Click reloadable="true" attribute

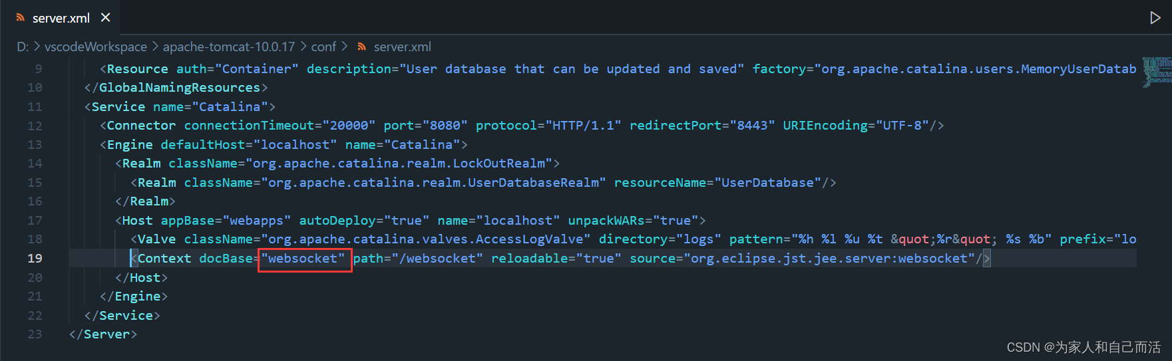pos(556,259)
